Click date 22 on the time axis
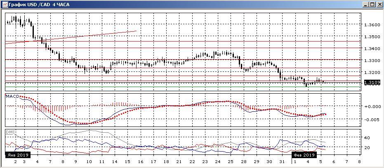 (192, 162)
